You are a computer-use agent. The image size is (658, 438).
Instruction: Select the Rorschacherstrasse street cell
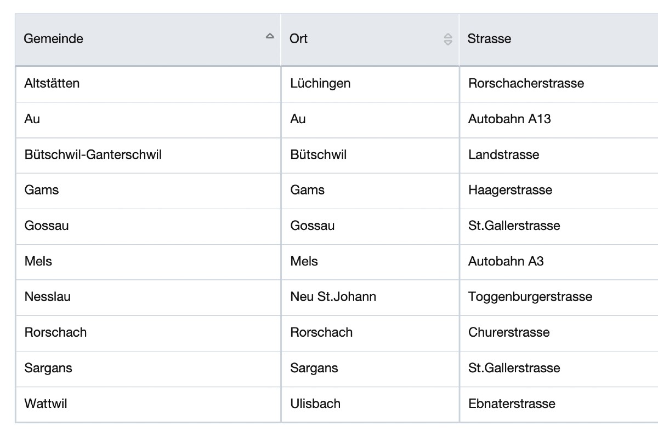526,83
